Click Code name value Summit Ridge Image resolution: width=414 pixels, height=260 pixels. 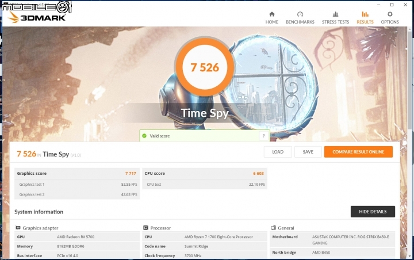[x=196, y=246]
